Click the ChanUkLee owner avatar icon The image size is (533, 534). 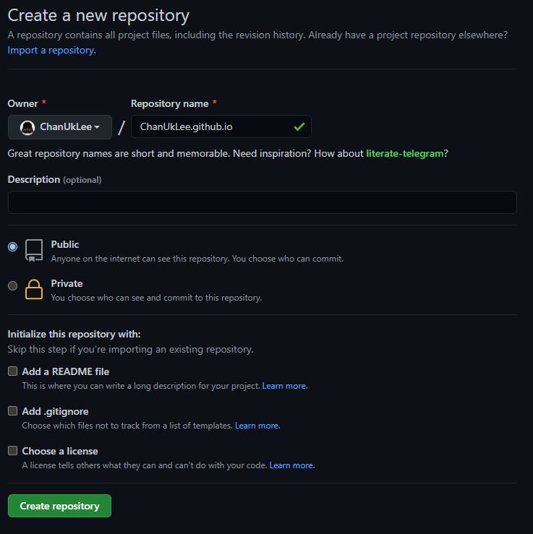(x=27, y=128)
